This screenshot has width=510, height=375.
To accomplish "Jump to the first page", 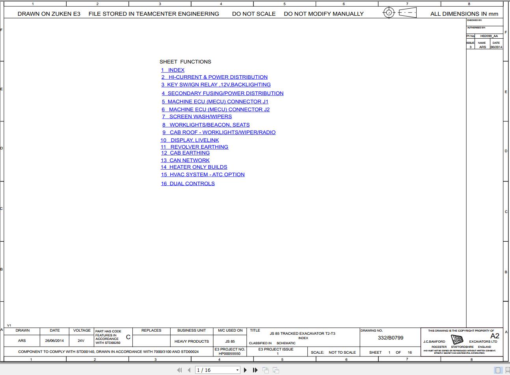I will (x=179, y=370).
